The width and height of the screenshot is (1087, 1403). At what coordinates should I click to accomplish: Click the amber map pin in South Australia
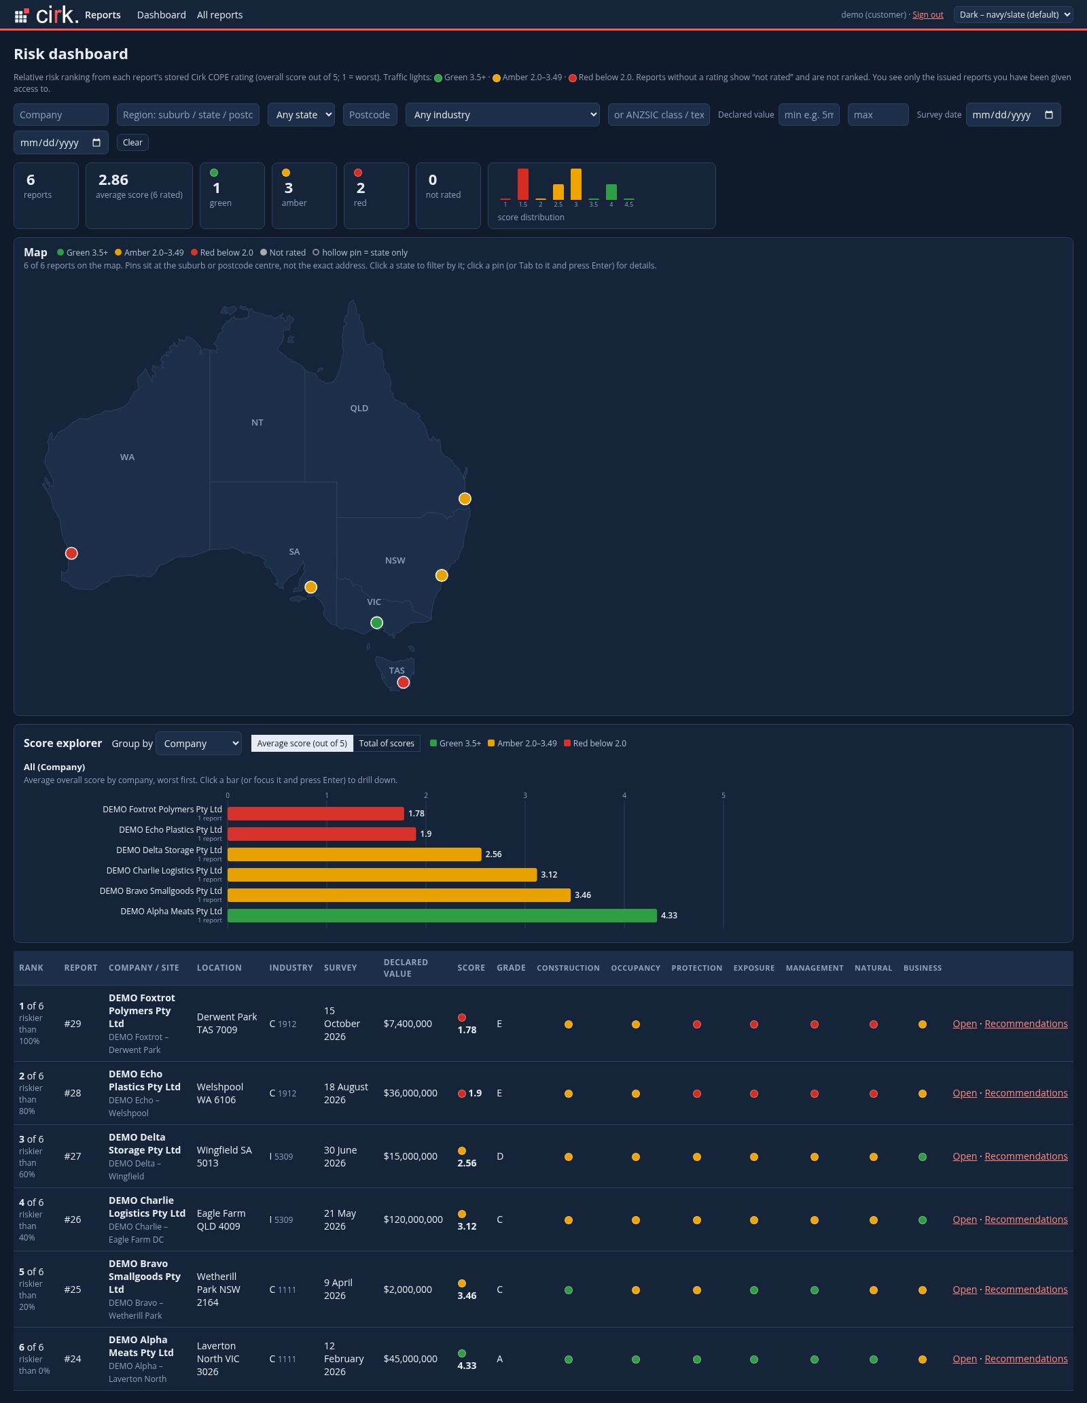[311, 587]
